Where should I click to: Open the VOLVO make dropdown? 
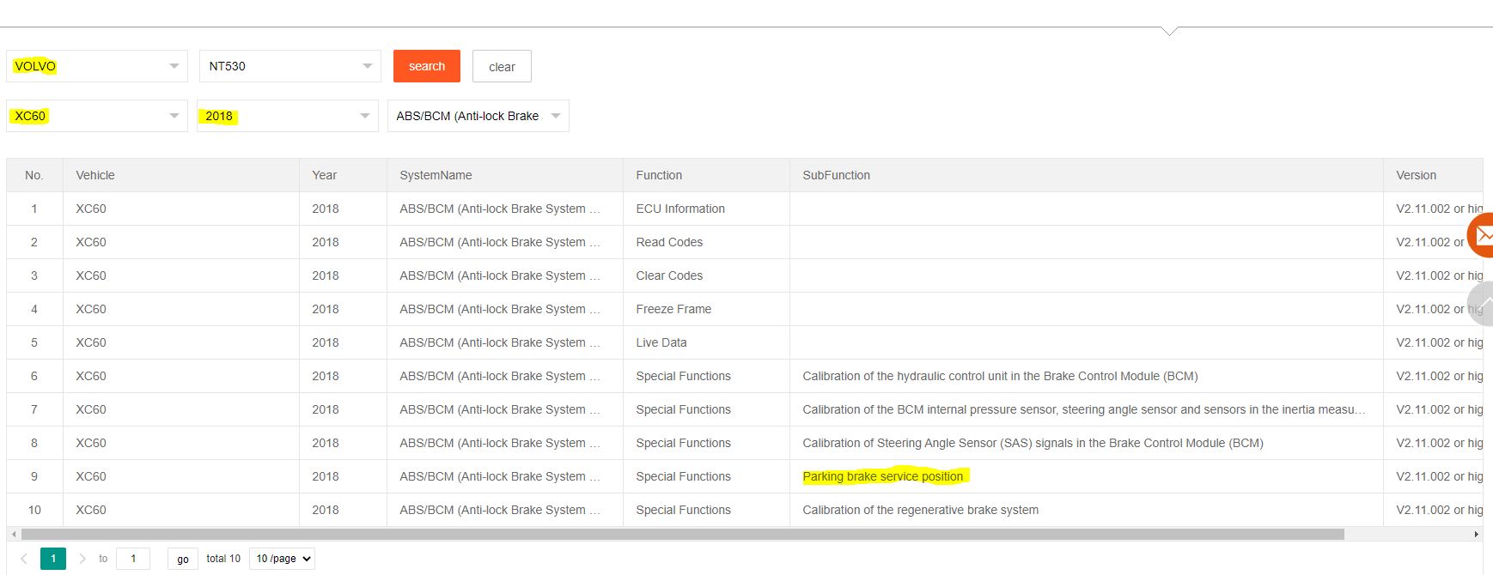point(97,66)
